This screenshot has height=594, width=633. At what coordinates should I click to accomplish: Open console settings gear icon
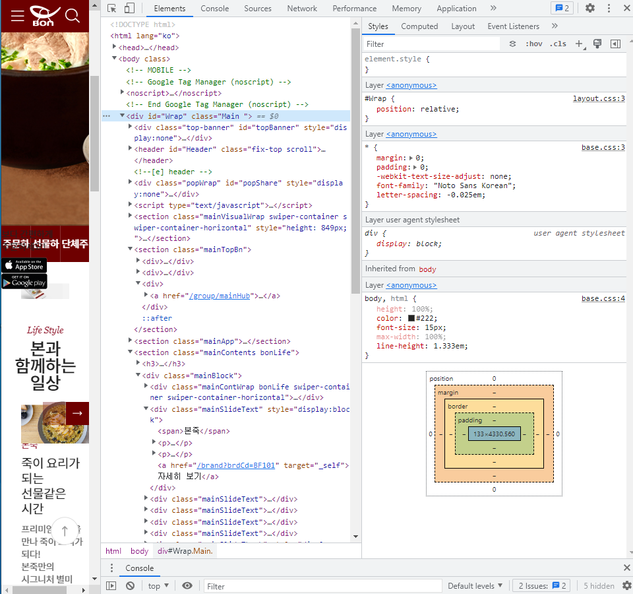click(626, 585)
